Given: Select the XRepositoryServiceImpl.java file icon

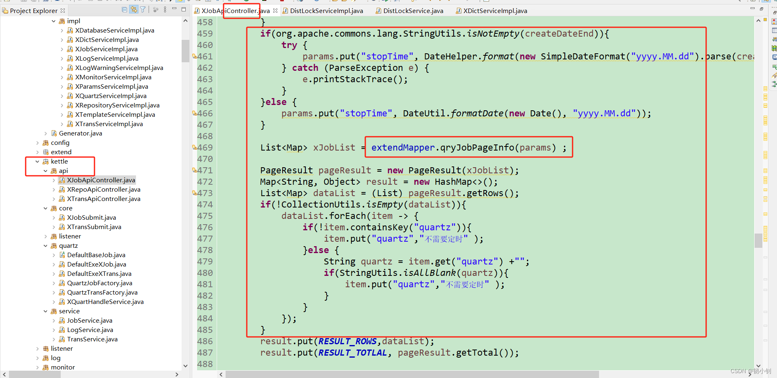Looking at the screenshot, I should (x=70, y=105).
